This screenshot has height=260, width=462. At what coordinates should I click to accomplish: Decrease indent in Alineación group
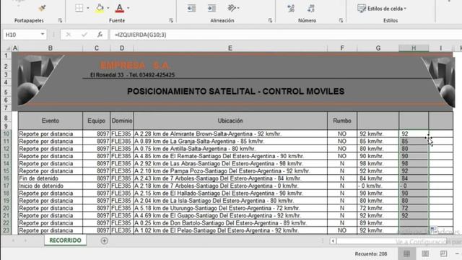pos(191,8)
